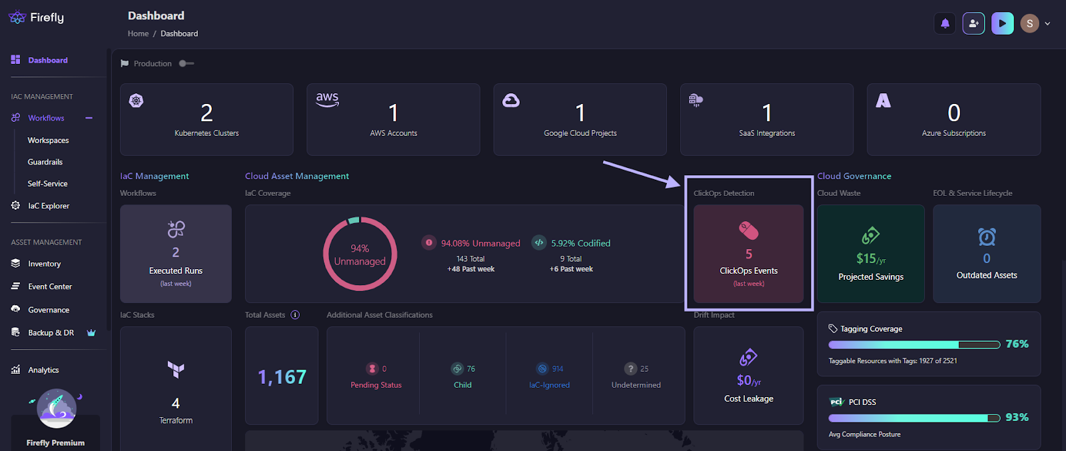Image resolution: width=1066 pixels, height=451 pixels.
Task: Click the Cloud Governance heading
Action: (x=854, y=176)
